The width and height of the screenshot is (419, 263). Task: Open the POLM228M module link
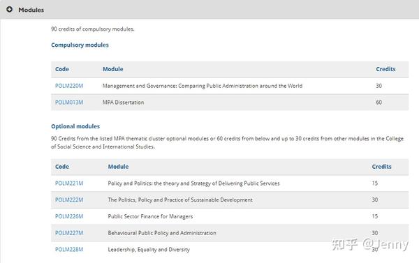[x=69, y=249]
